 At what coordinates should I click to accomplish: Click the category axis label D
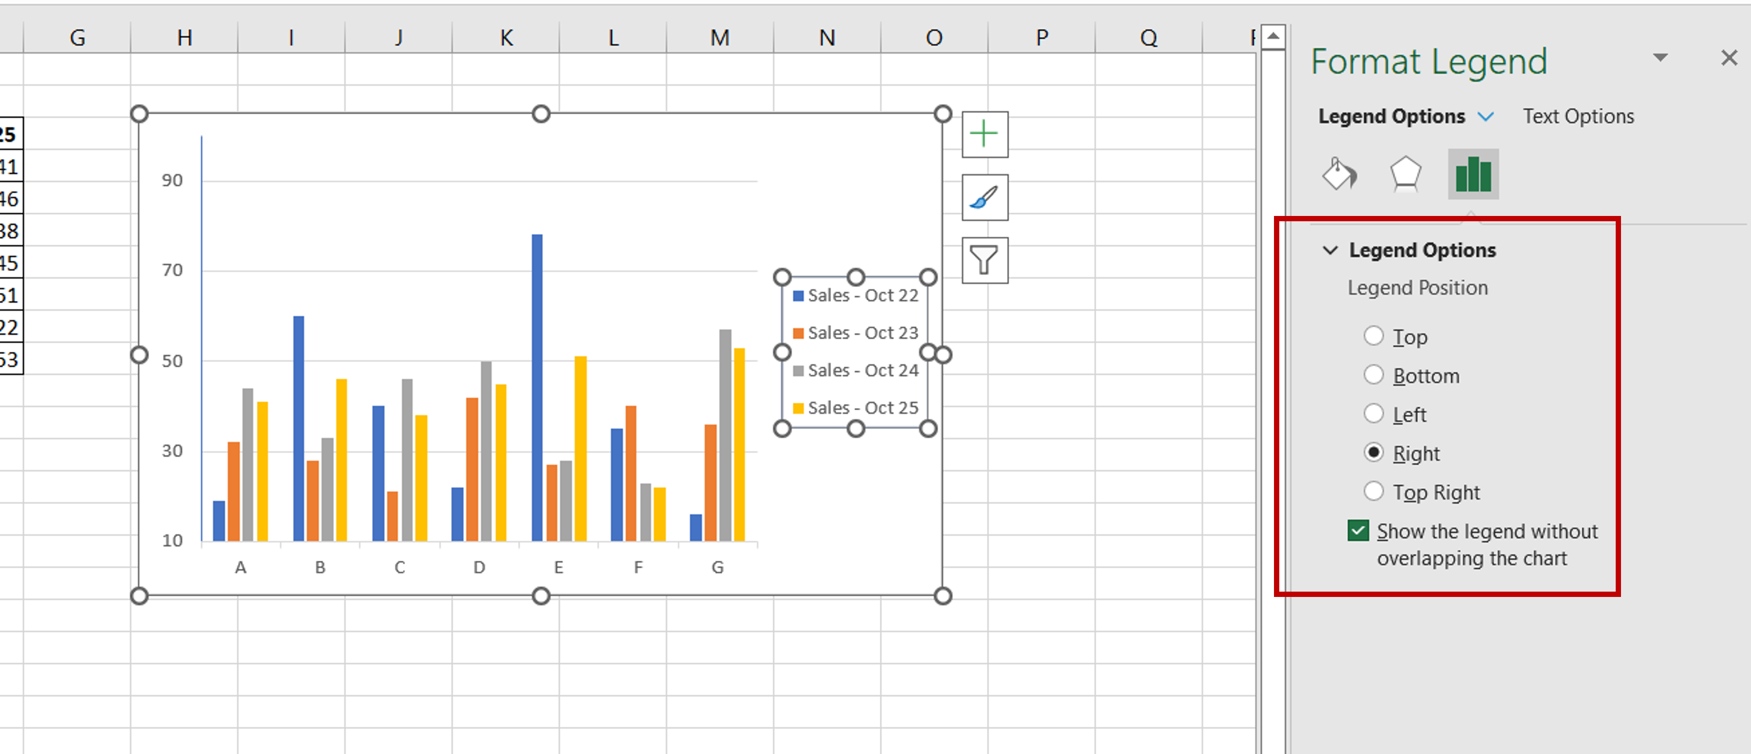click(479, 567)
